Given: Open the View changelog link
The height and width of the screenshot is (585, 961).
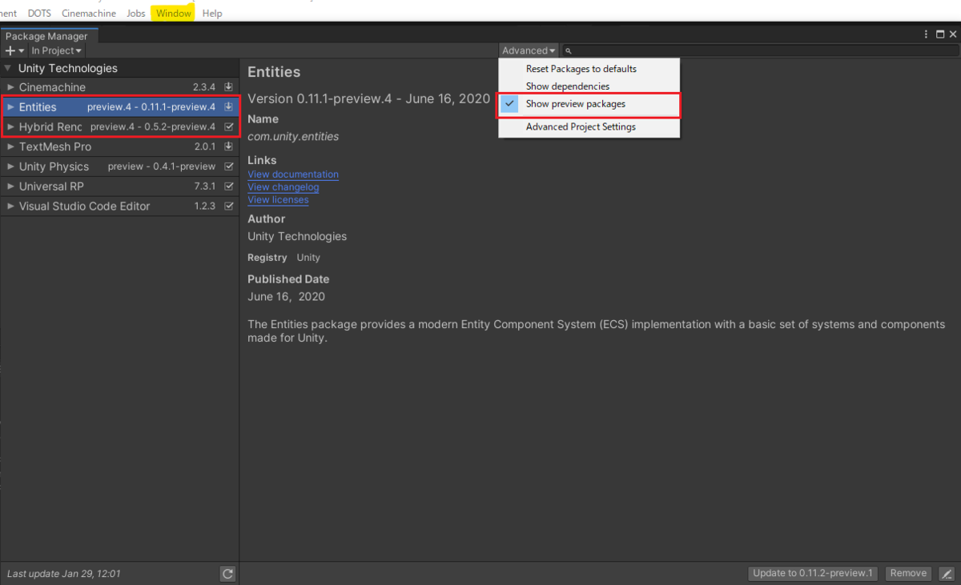Looking at the screenshot, I should pyautogui.click(x=283, y=187).
